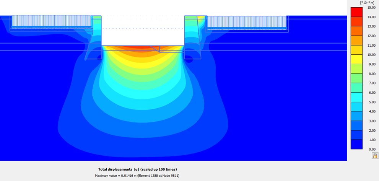The image size is (379, 181).
Task: Click the legend unit label [*10 -3 m]
Action: pos(367,3)
